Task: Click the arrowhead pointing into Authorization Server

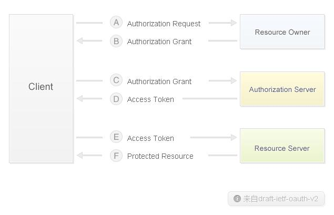Action: pos(234,80)
